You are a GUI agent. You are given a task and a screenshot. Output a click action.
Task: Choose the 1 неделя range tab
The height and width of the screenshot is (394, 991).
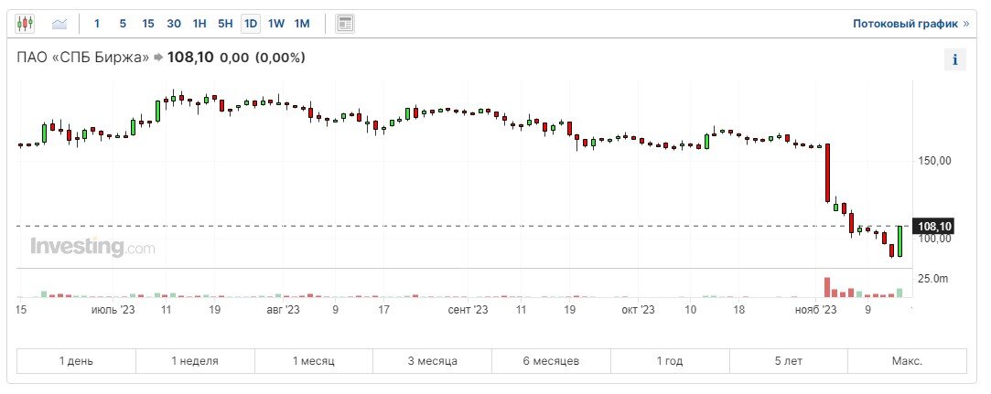195,361
